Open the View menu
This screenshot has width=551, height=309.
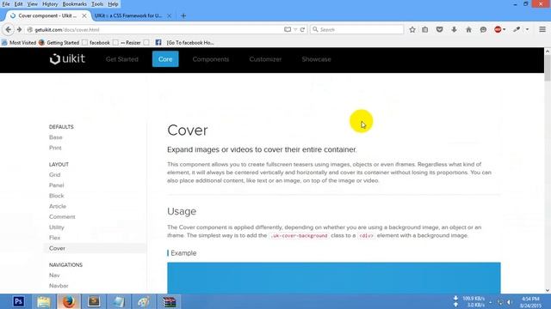(33, 4)
